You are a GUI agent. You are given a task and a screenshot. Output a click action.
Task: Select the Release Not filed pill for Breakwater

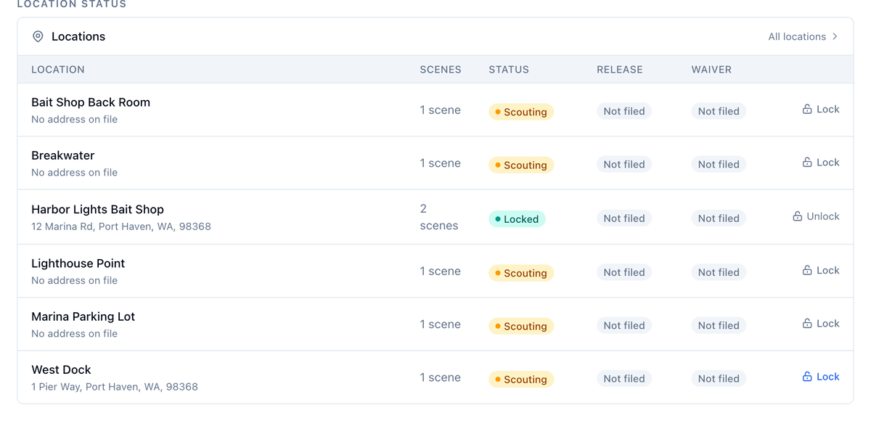[x=624, y=165]
